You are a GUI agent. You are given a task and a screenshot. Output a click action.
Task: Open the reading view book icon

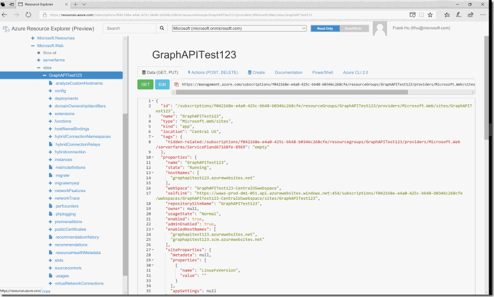[x=421, y=15]
